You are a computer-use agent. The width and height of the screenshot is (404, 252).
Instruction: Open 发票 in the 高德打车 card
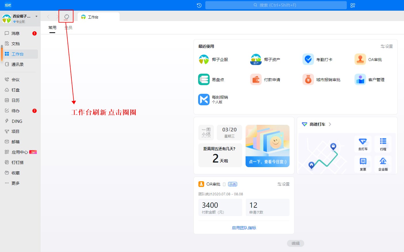pyautogui.click(x=363, y=164)
